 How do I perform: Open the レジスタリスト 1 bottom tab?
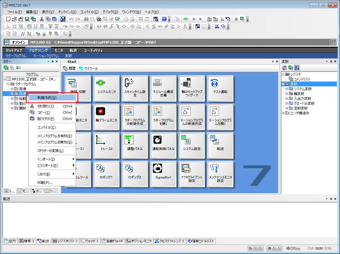tap(65, 241)
